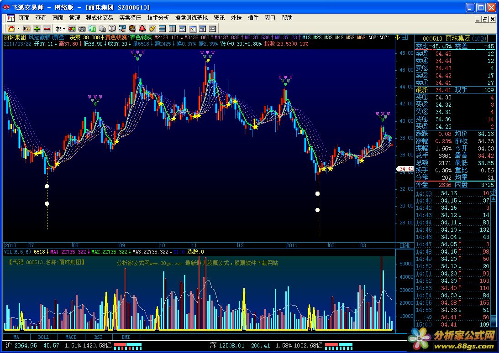Screen dimensions: 499x353
Task: Click the 最新 34.41 latest price row
Action: tap(455, 90)
